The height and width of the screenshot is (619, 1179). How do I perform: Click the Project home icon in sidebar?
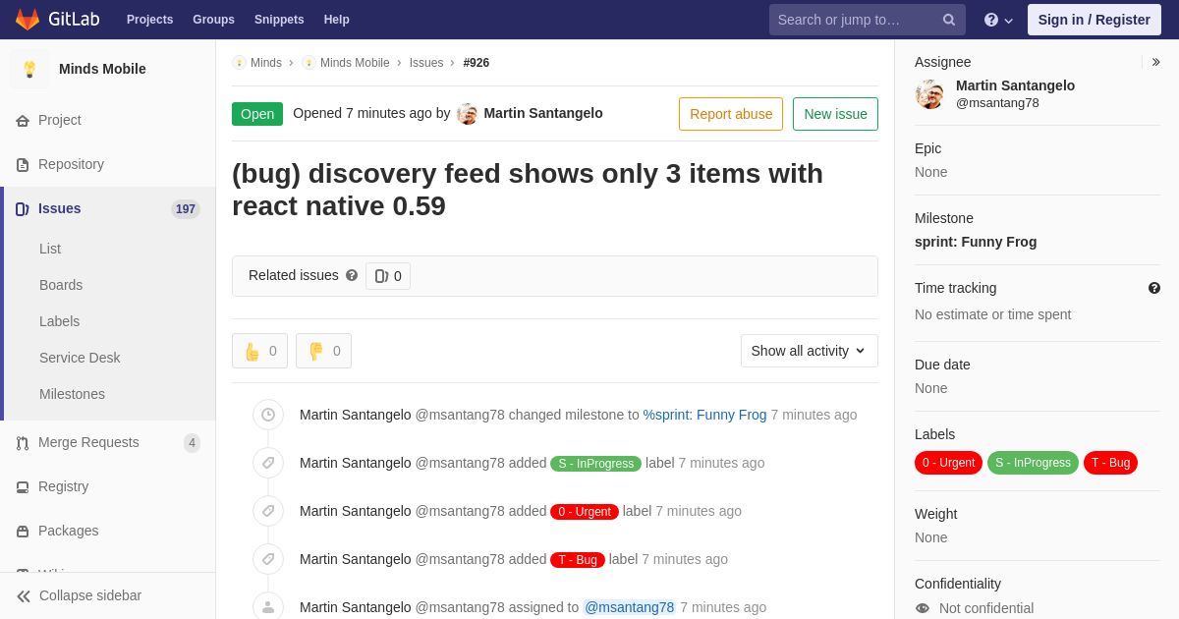click(x=23, y=121)
